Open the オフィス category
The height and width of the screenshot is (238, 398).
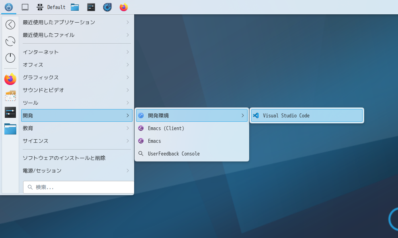point(76,65)
